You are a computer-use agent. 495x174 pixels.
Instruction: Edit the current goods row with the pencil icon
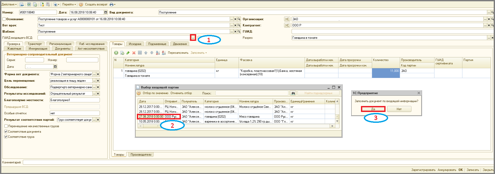pos(128,53)
